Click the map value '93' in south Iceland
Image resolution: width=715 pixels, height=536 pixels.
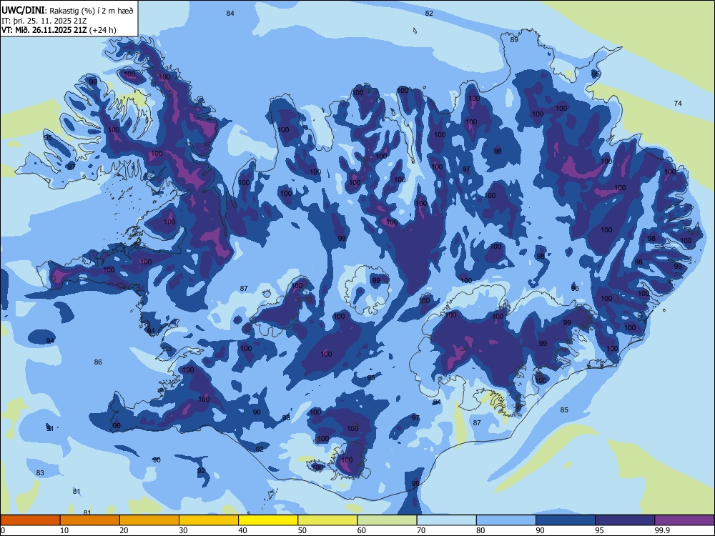tap(286, 417)
